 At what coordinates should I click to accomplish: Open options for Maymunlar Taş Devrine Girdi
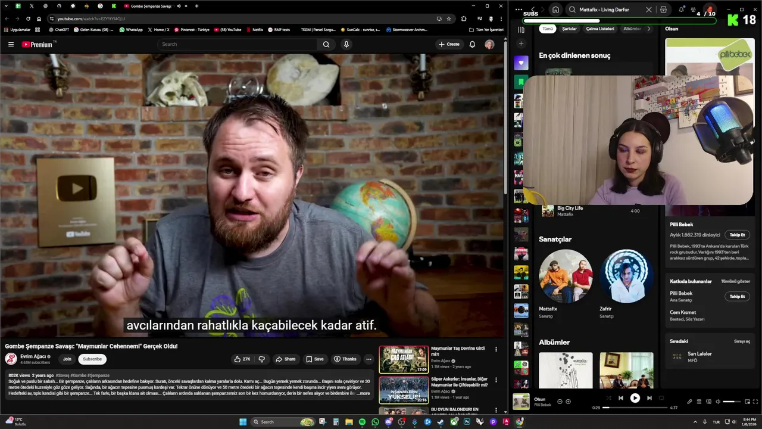pyautogui.click(x=496, y=349)
